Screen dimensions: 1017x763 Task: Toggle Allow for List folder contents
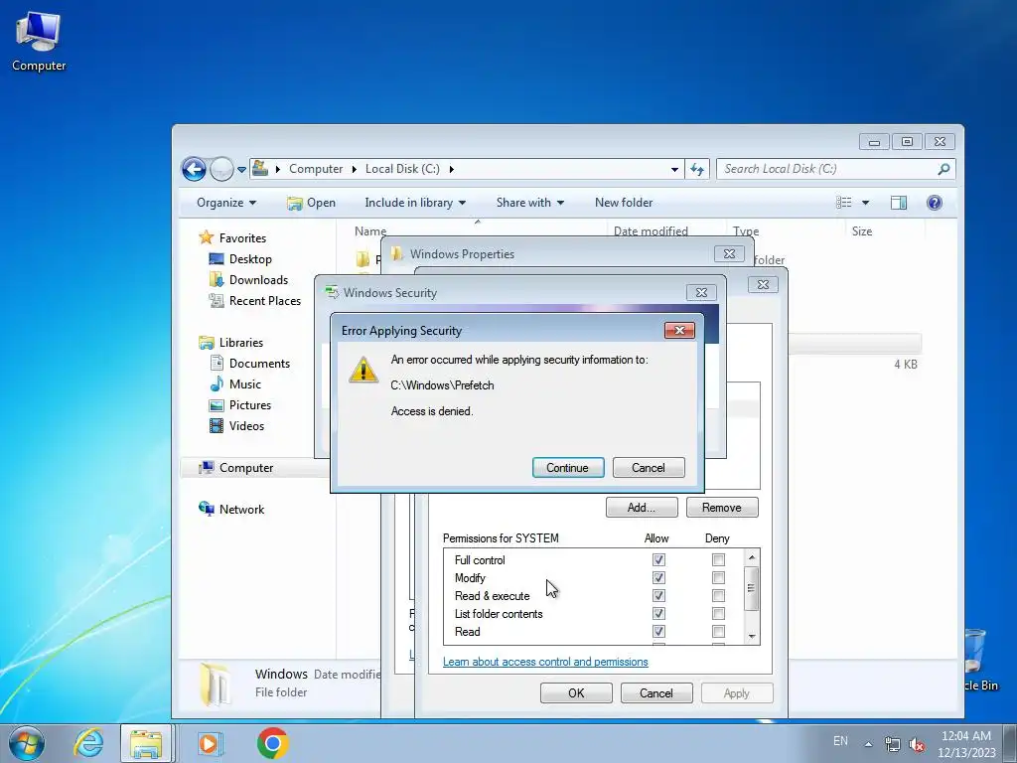[658, 613]
